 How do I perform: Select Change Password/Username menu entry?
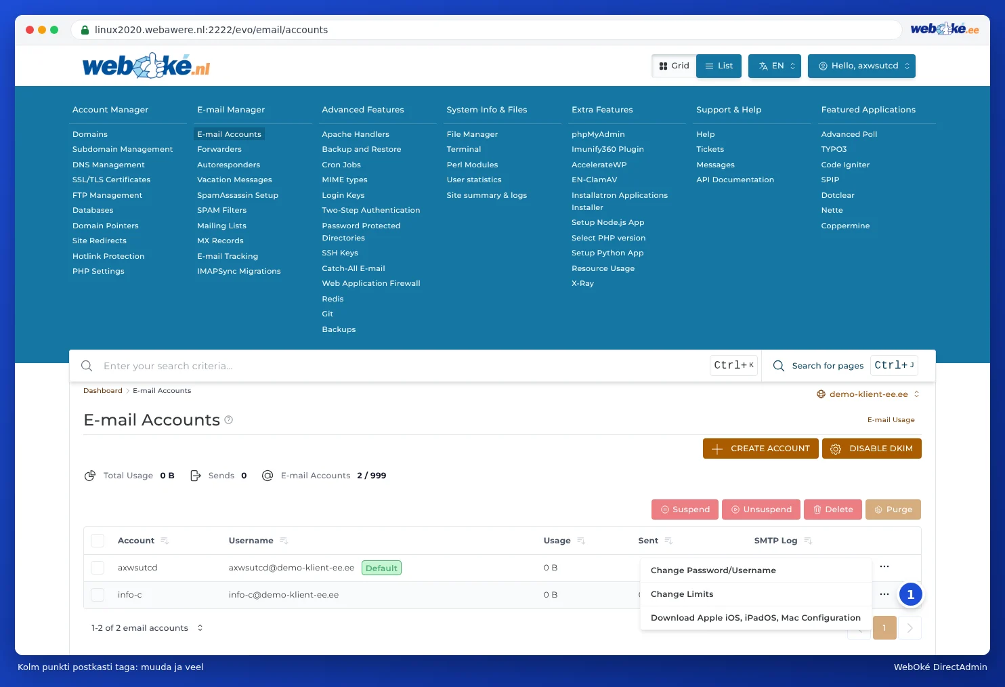[x=756, y=570]
